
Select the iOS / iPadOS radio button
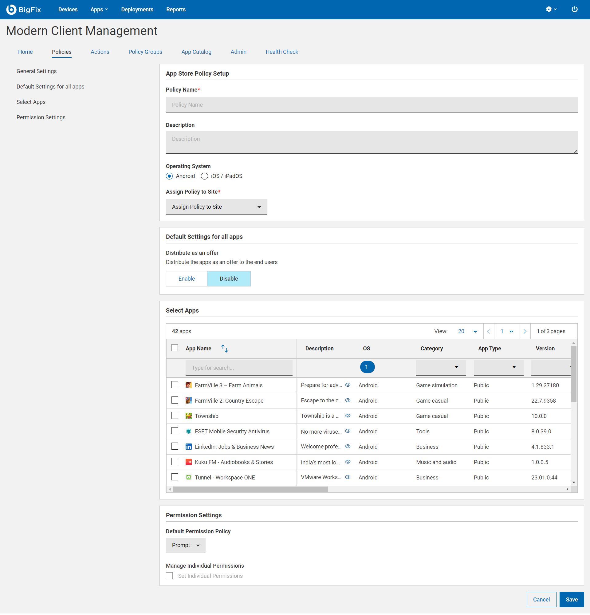[205, 176]
